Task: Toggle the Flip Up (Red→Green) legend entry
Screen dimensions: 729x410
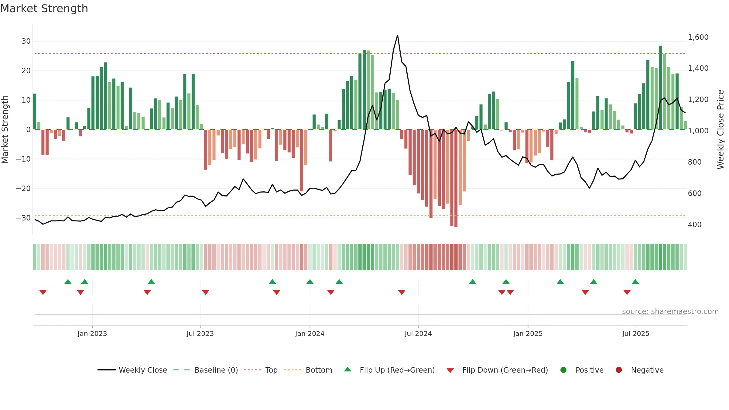Action: point(389,370)
